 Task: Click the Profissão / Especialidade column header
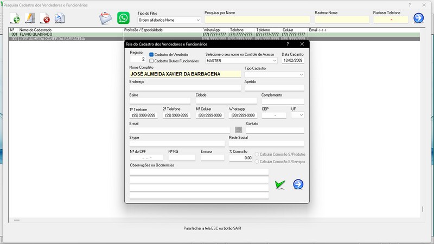143,30
